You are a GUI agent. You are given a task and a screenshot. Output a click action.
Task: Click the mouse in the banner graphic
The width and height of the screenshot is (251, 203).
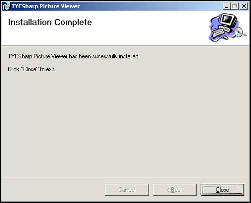[x=226, y=37]
